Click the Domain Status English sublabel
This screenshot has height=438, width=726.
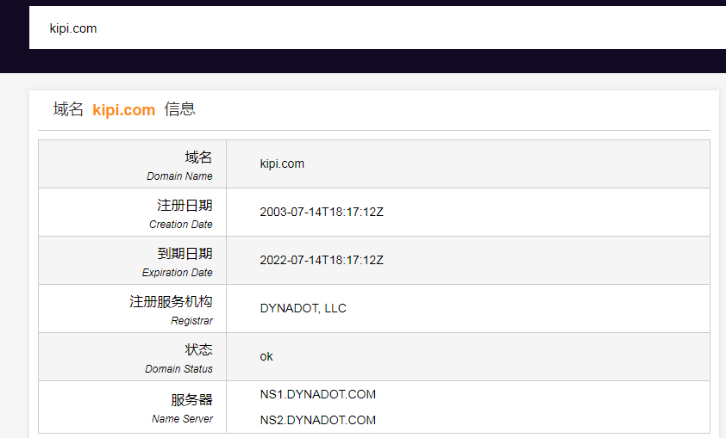click(x=178, y=369)
